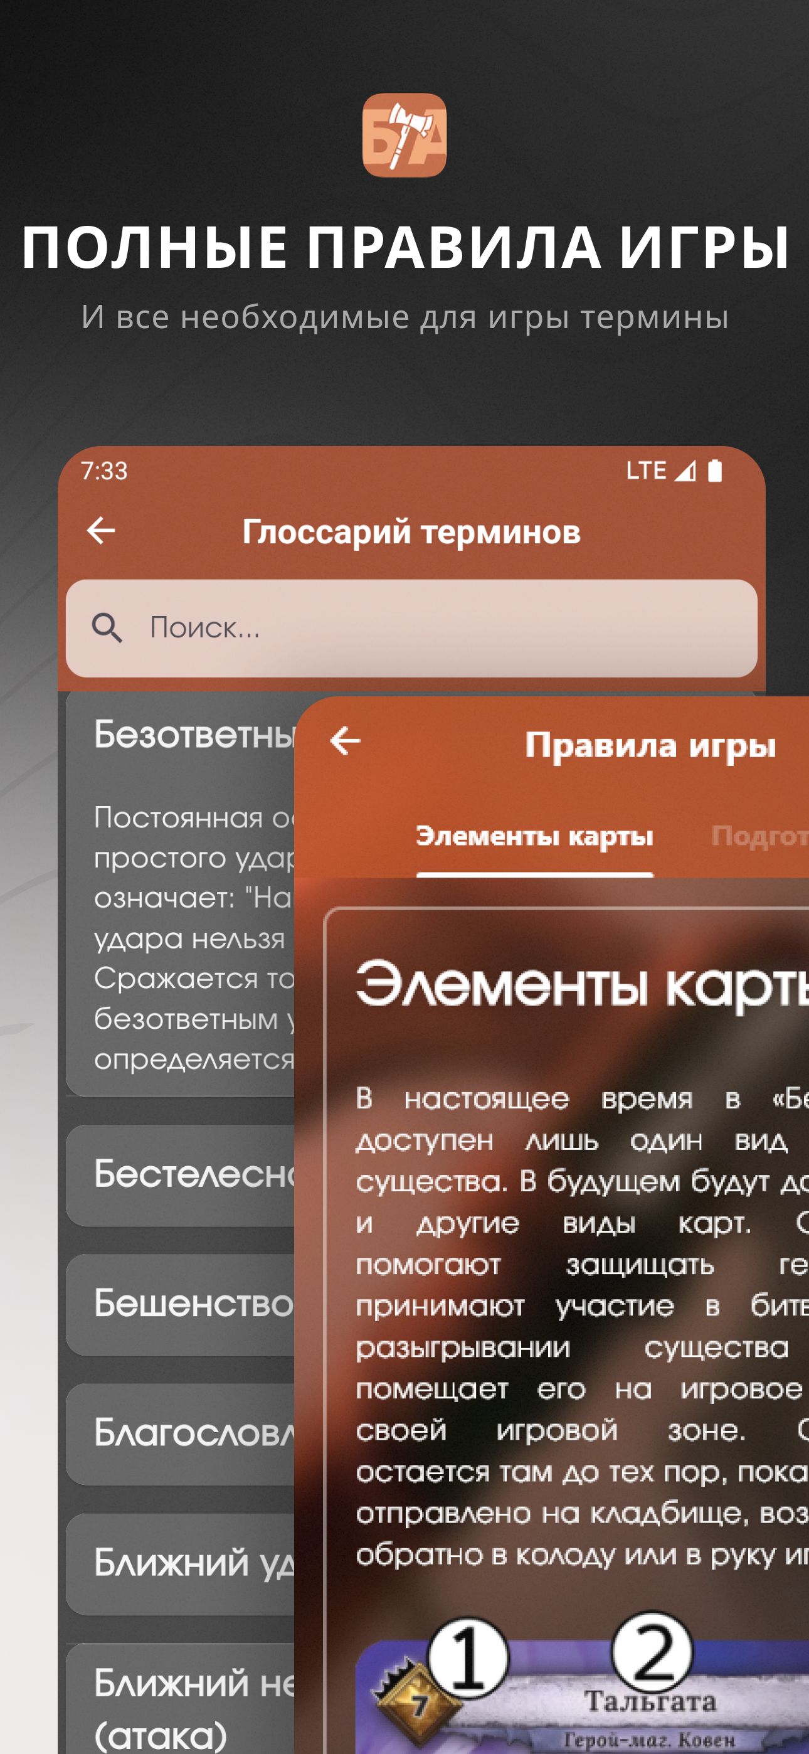The width and height of the screenshot is (809, 1754).
Task: Tap the battery status icon
Action: (715, 470)
